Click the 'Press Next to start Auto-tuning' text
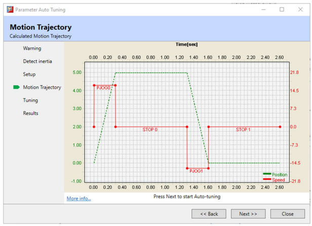Image resolution: width=312 pixels, height=226 pixels. (187, 197)
